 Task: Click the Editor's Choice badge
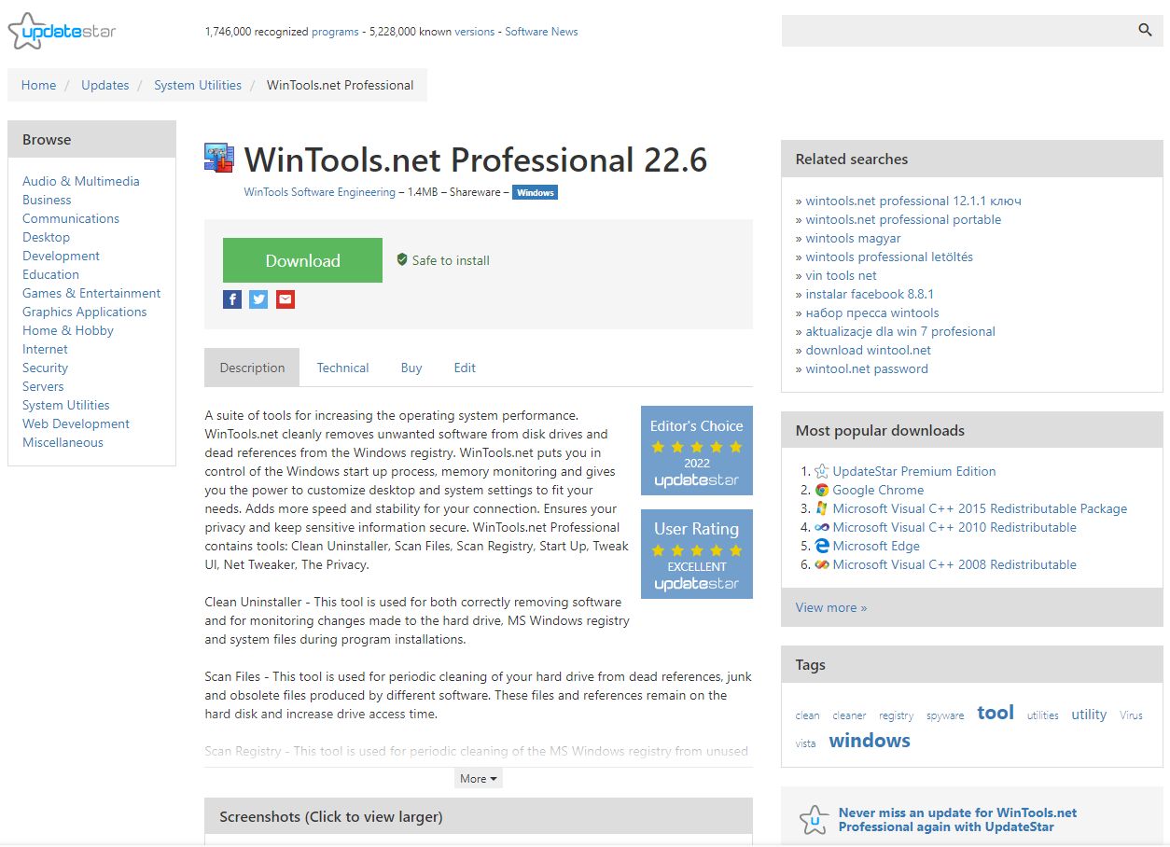click(x=697, y=451)
